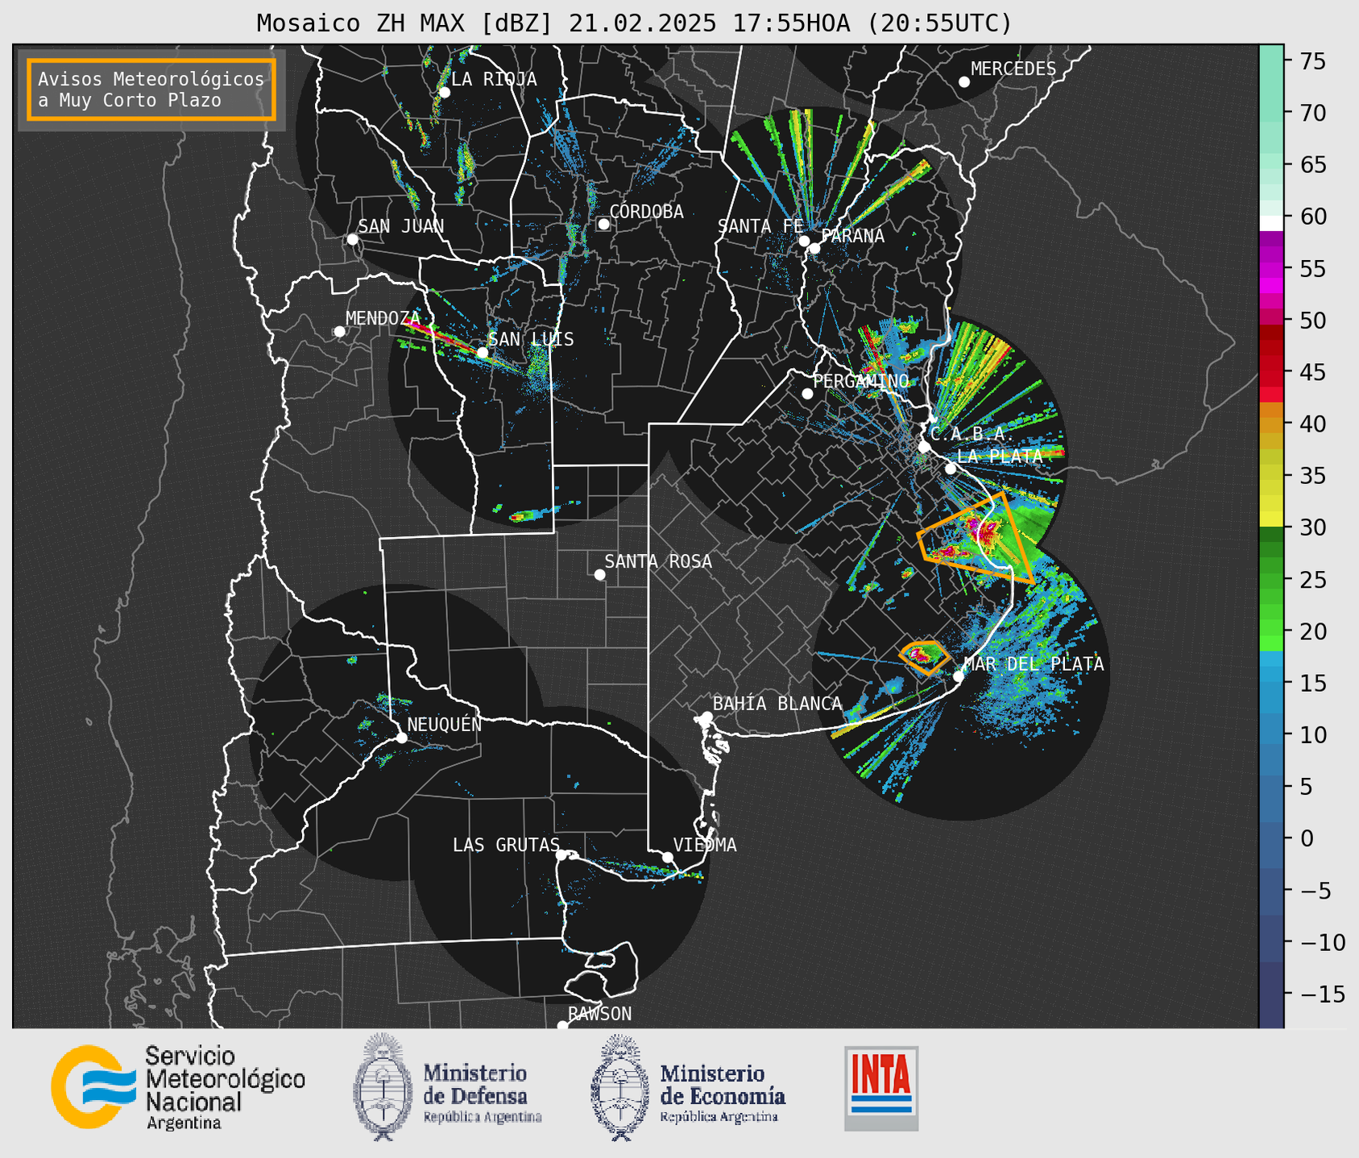This screenshot has width=1359, height=1158.
Task: Select the large orange warning polygon near La Plata
Action: tap(976, 537)
